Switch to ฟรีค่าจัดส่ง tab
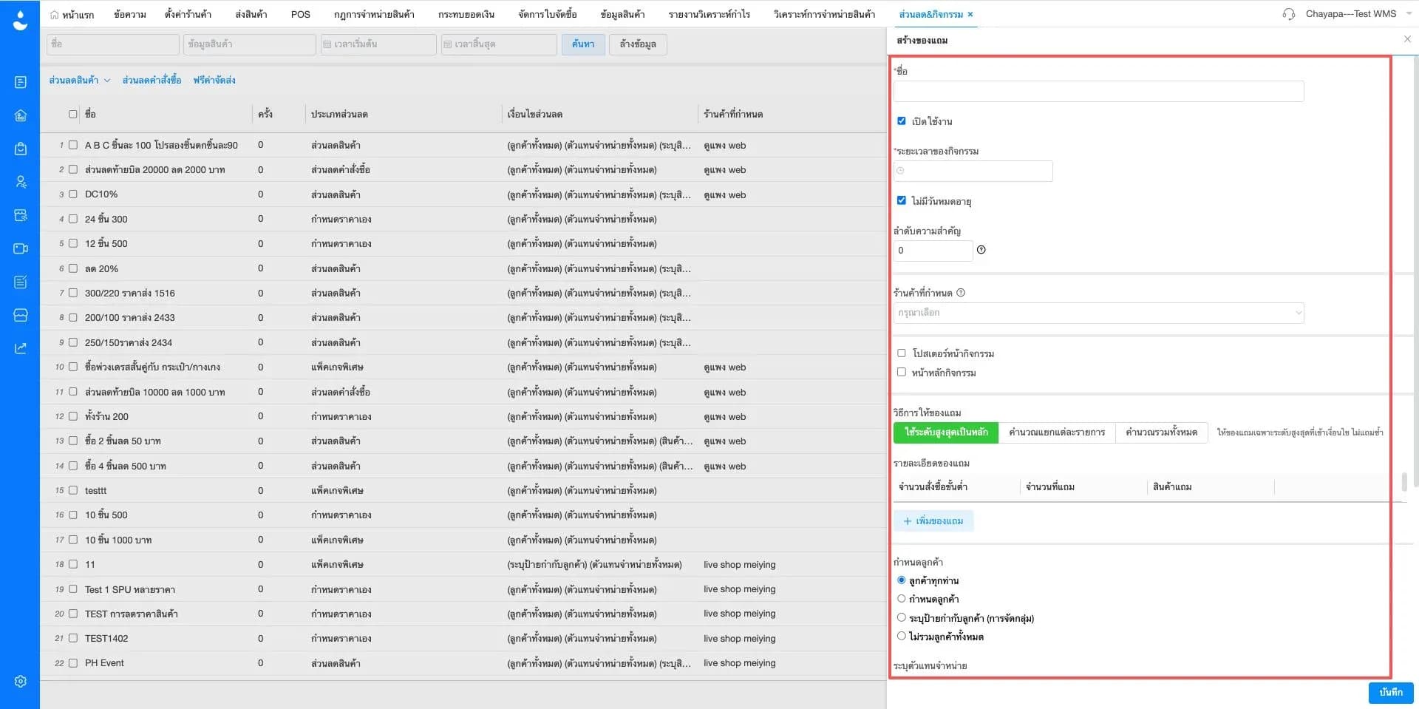This screenshot has height=709, width=1419. pyautogui.click(x=214, y=80)
